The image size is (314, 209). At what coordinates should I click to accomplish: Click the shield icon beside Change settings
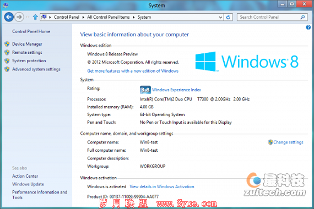click(x=270, y=142)
